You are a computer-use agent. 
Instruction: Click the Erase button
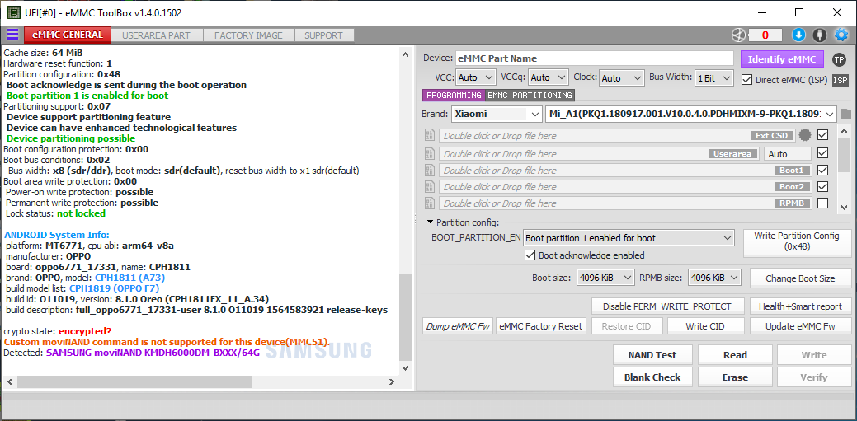point(735,377)
